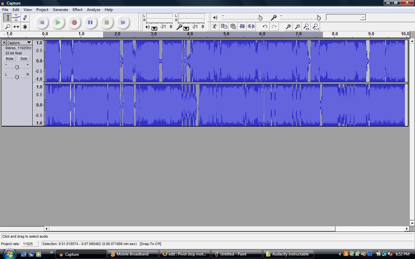Select the Envelope tool

[16, 18]
